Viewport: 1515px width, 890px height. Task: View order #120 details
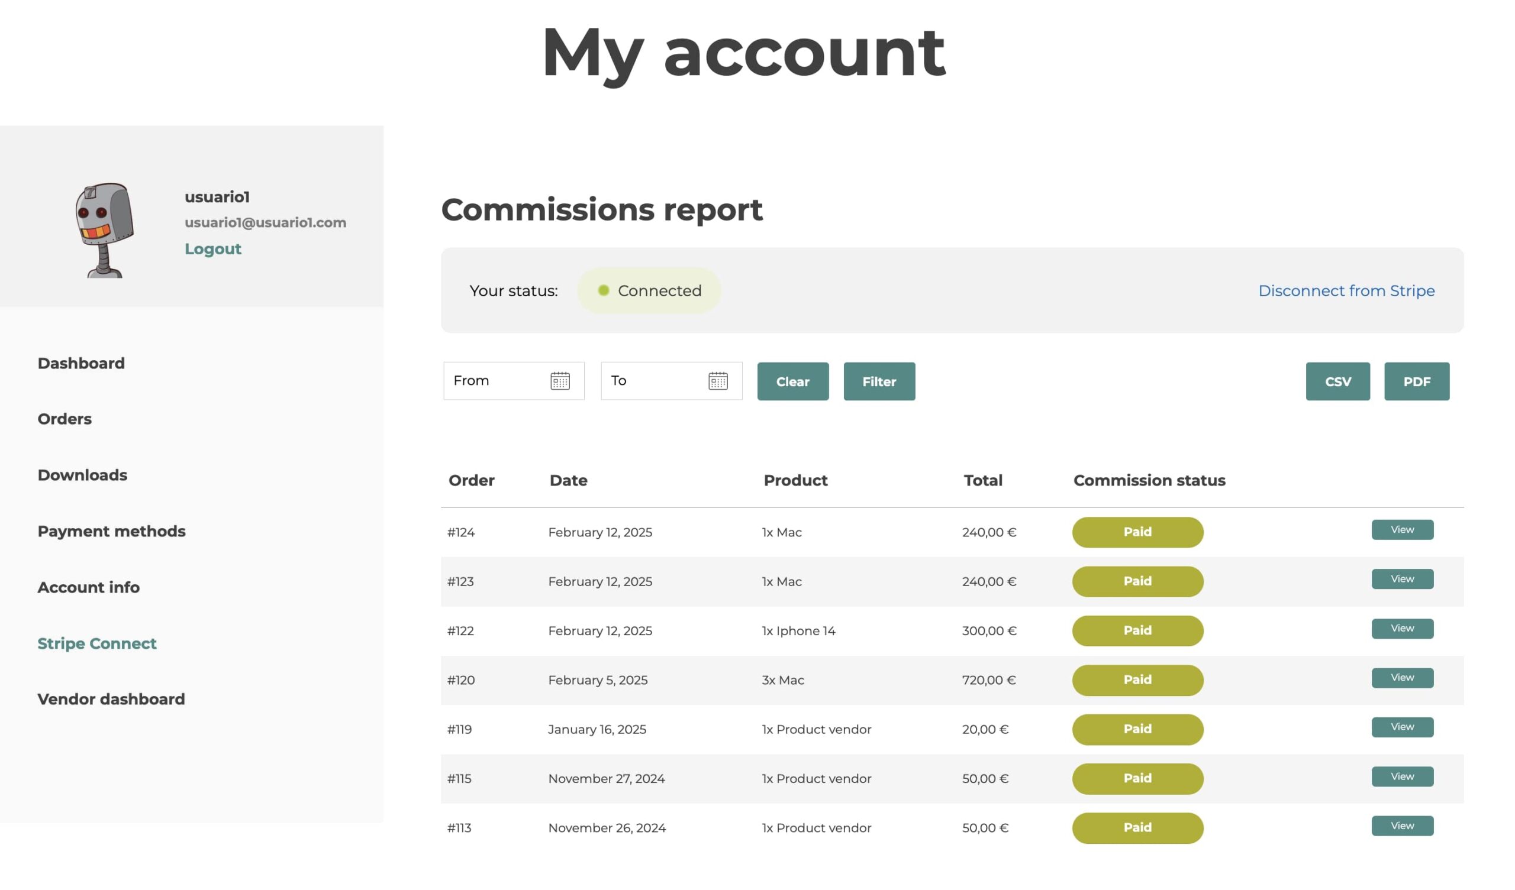[x=1403, y=678]
